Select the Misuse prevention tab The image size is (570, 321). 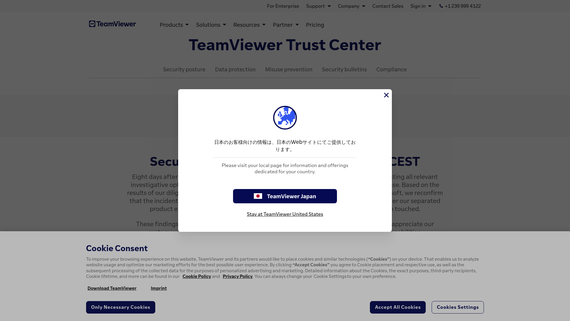[x=289, y=69]
